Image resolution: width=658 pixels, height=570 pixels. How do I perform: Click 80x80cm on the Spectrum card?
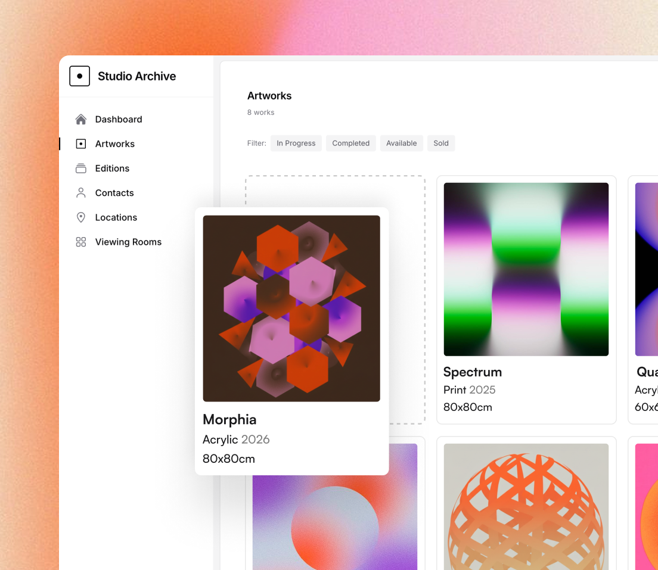point(468,407)
